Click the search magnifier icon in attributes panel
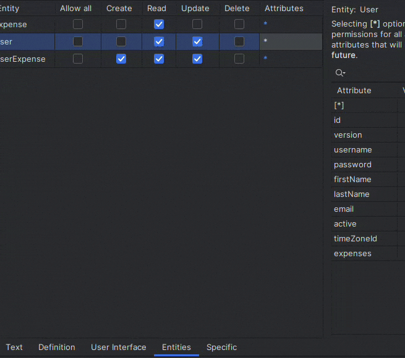Viewport: 405px width, 358px height. [339, 73]
